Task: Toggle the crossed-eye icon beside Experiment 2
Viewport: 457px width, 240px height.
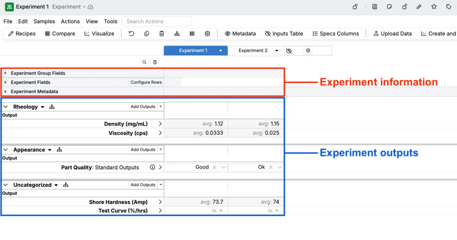Action: tap(289, 51)
